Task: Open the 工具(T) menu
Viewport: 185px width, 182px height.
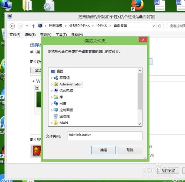Action: 61,35
